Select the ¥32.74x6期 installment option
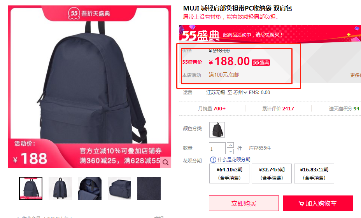 pos(272,173)
